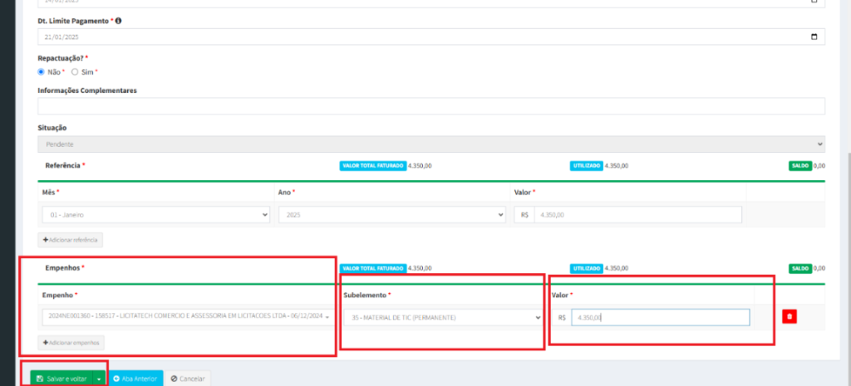Click the Utilizado badge in Empenhos section
This screenshot has width=851, height=386.
[x=587, y=268]
